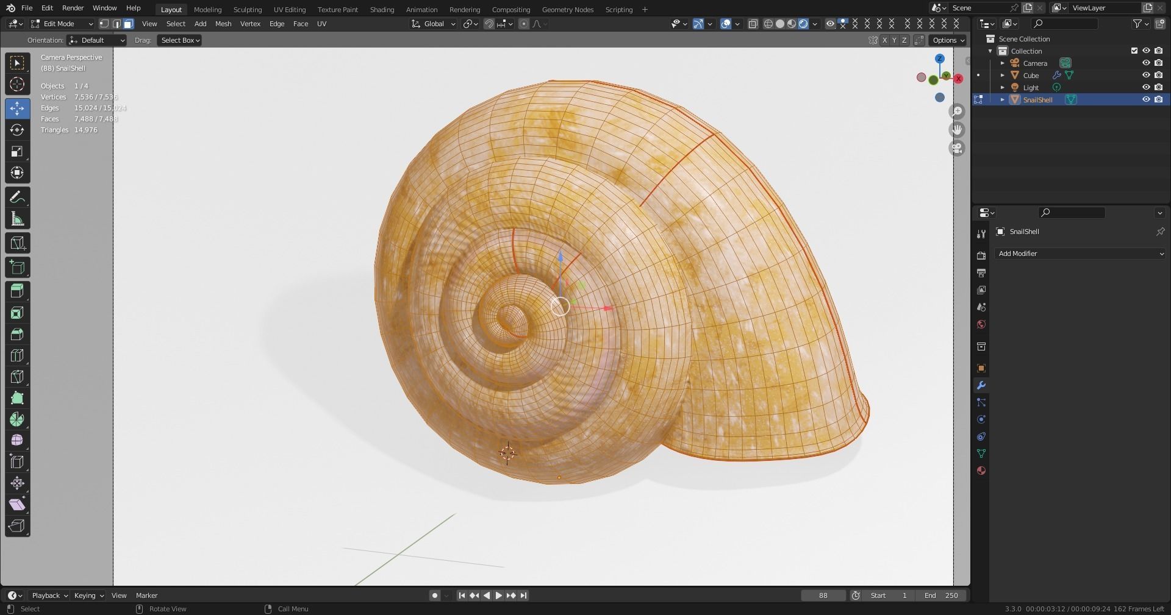This screenshot has height=615, width=1171.
Task: Select the Select Box tool
Action: coord(17,63)
